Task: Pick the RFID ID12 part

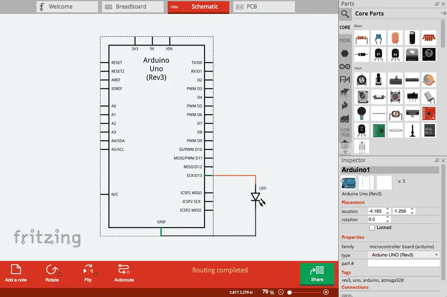Action: tap(429, 130)
